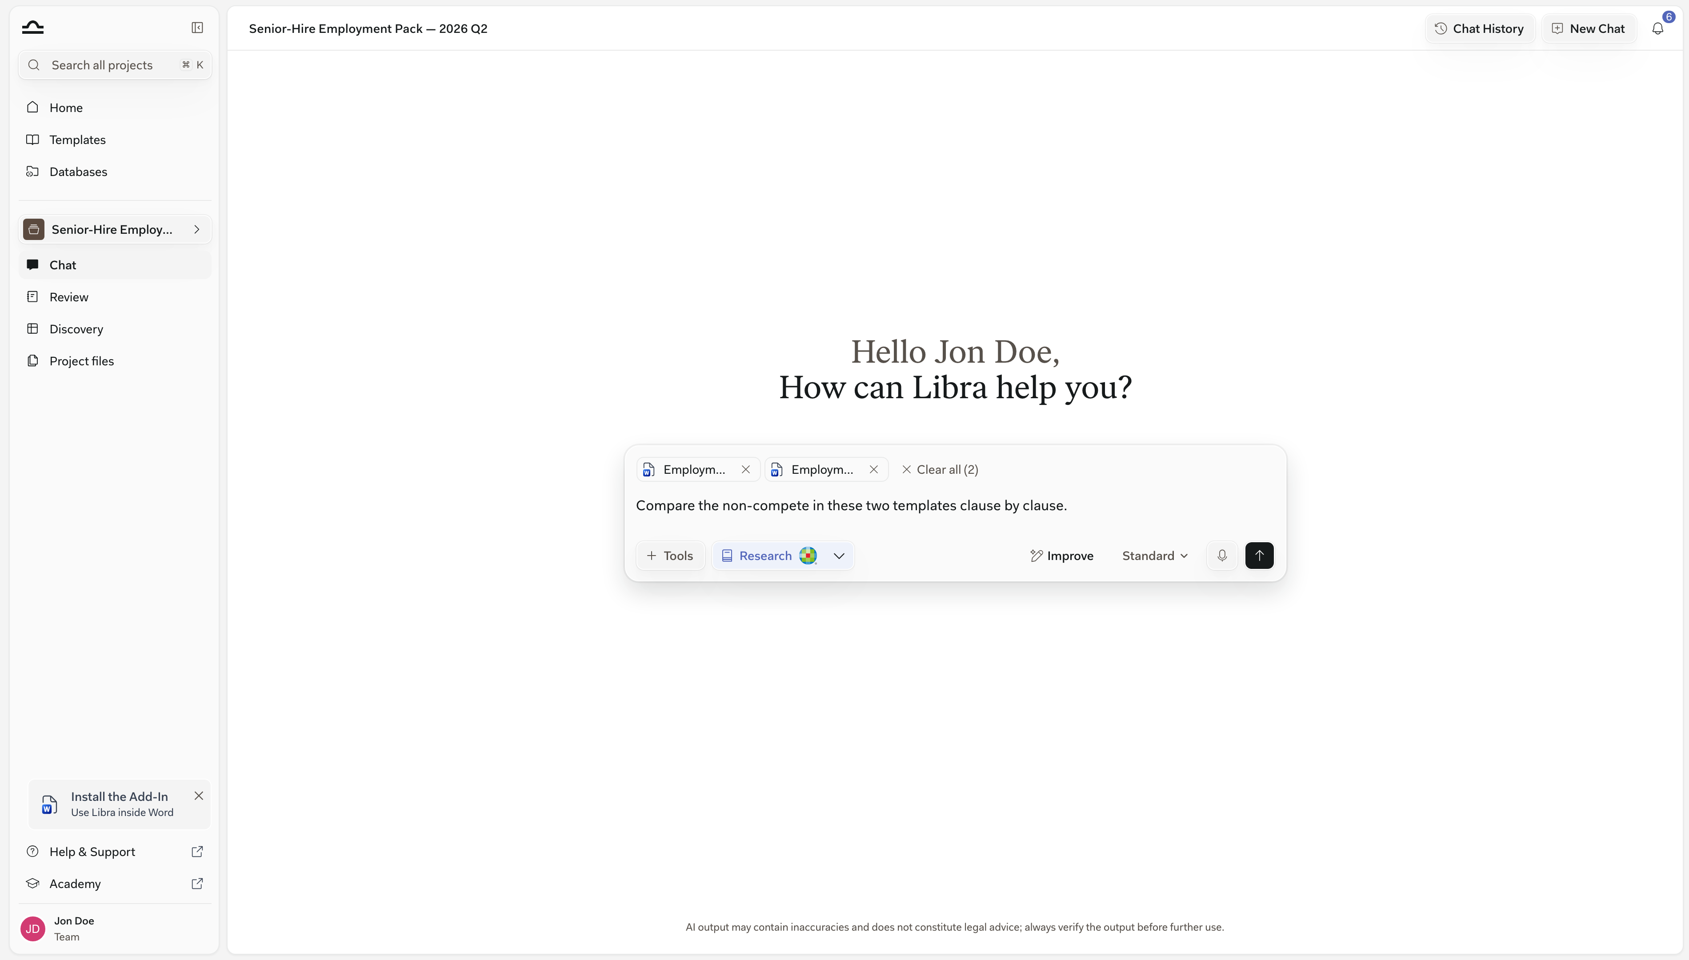Open the Discovery section

coord(116,329)
